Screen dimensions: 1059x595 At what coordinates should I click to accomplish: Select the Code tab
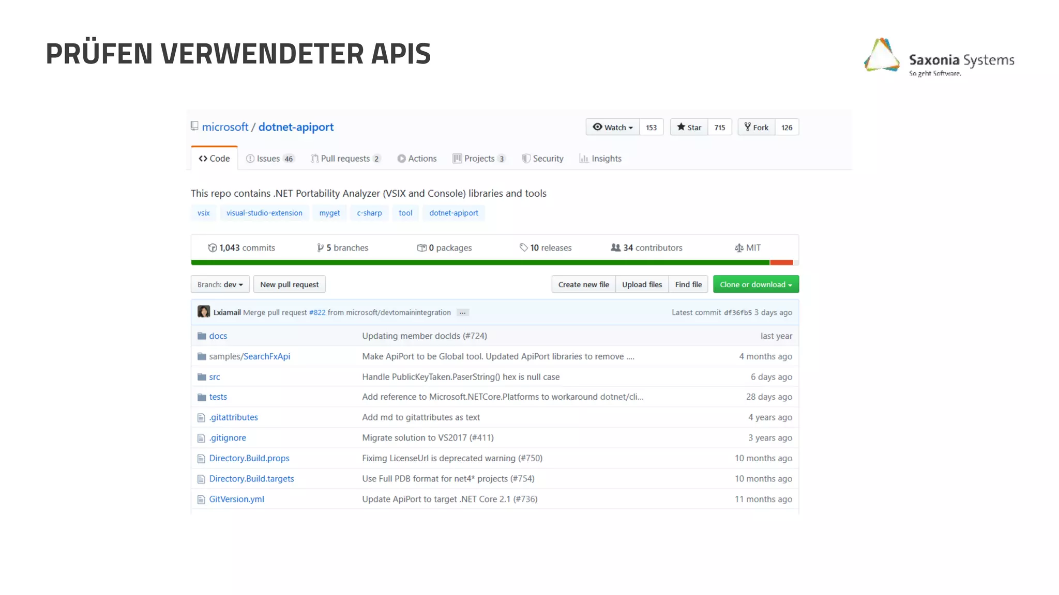tap(214, 159)
